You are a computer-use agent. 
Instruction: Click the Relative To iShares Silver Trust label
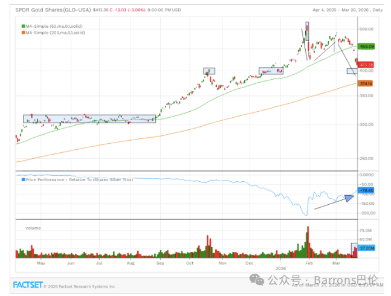pyautogui.click(x=101, y=179)
